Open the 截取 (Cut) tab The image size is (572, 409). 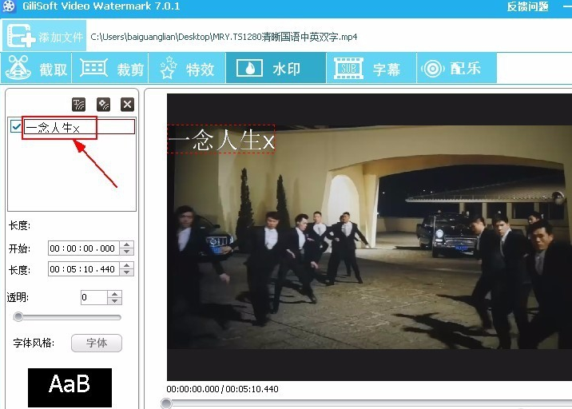click(37, 68)
